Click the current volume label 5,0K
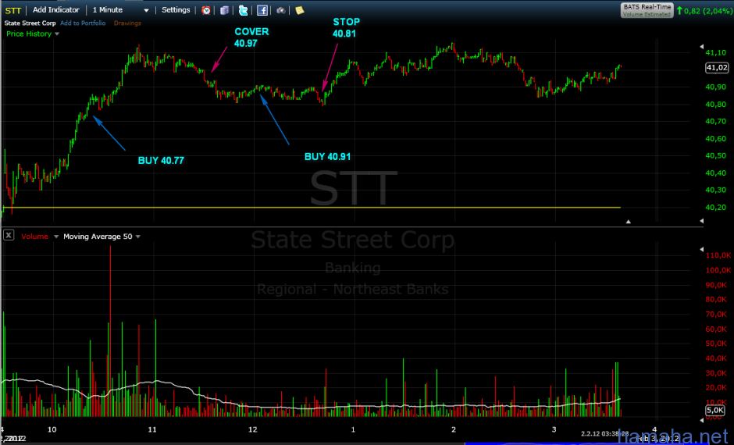Screen dimensions: 734x445 (x=714, y=411)
